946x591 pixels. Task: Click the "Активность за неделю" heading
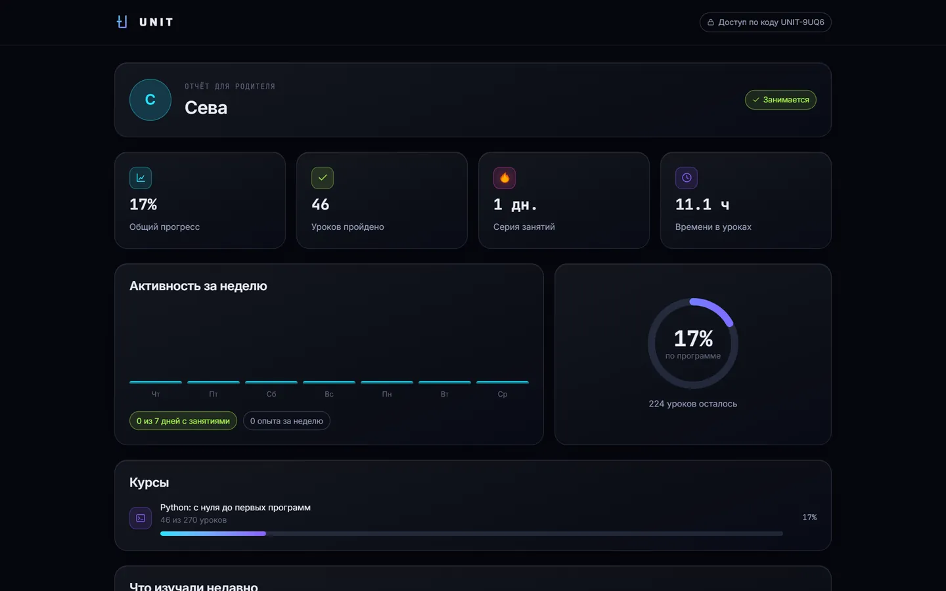click(198, 286)
